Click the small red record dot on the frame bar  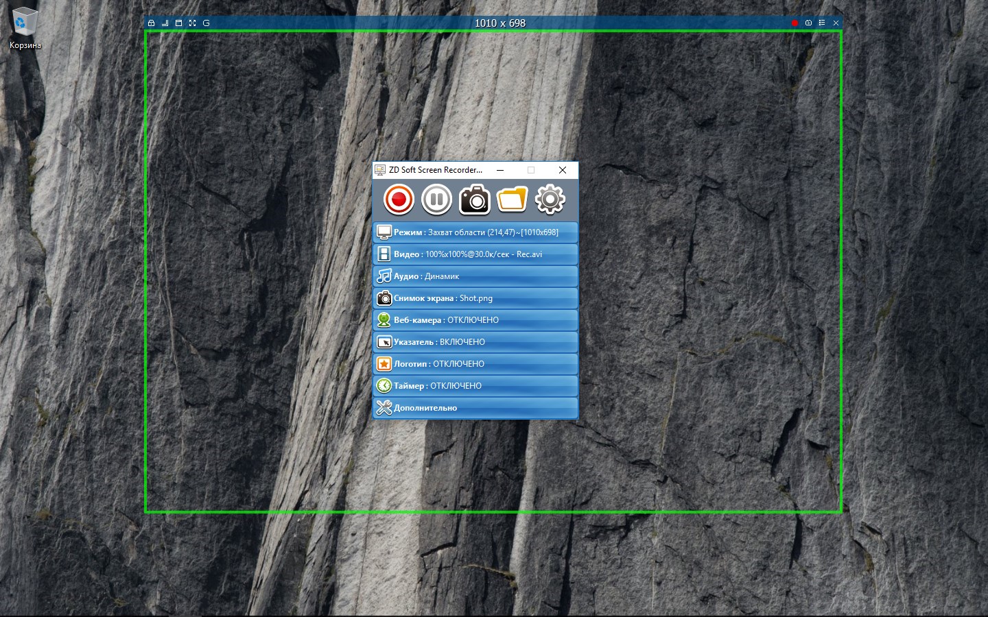pyautogui.click(x=795, y=23)
